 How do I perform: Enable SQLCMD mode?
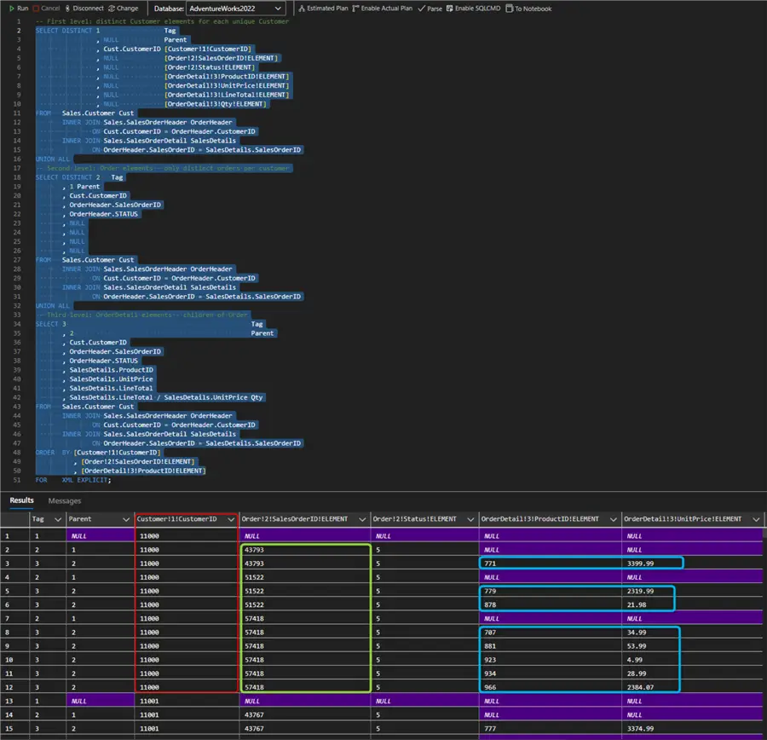[471, 9]
